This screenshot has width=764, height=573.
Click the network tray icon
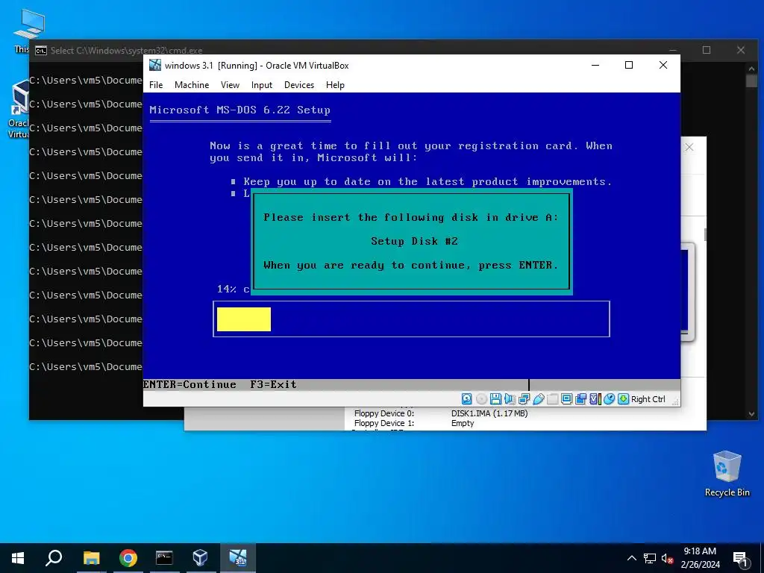650,558
